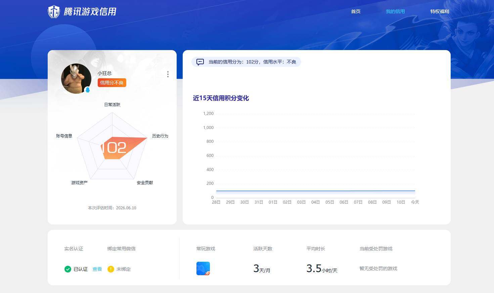Click the 本次评估时间：2026.06.10 text
This screenshot has width=494, height=293.
(112, 208)
